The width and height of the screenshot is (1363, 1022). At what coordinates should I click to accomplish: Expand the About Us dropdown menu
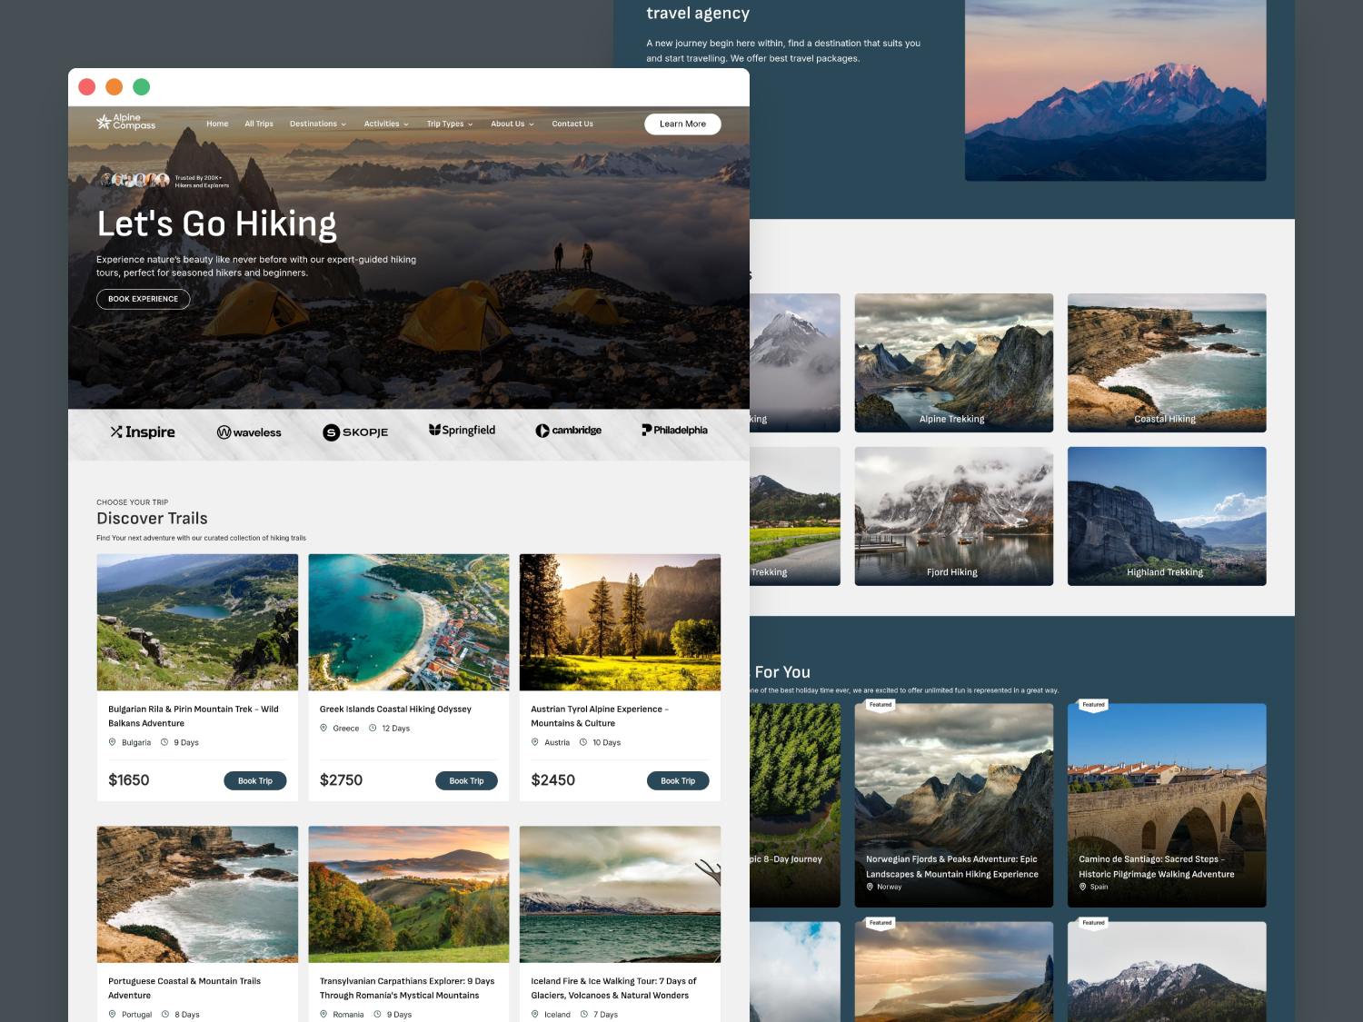click(x=512, y=124)
